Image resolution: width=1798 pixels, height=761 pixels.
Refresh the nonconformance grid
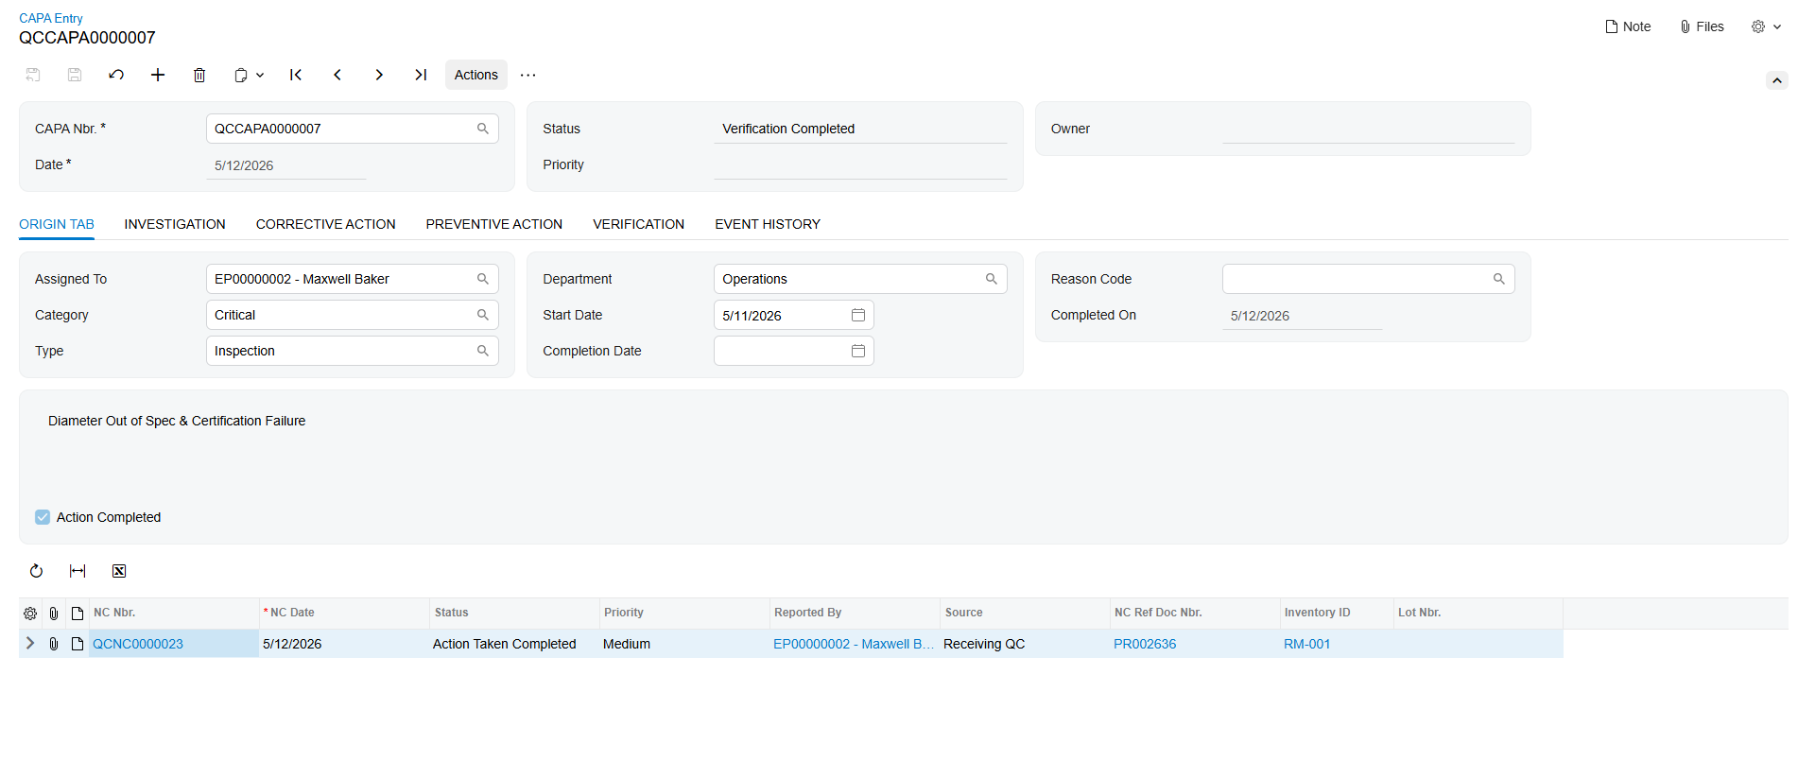[x=36, y=571]
